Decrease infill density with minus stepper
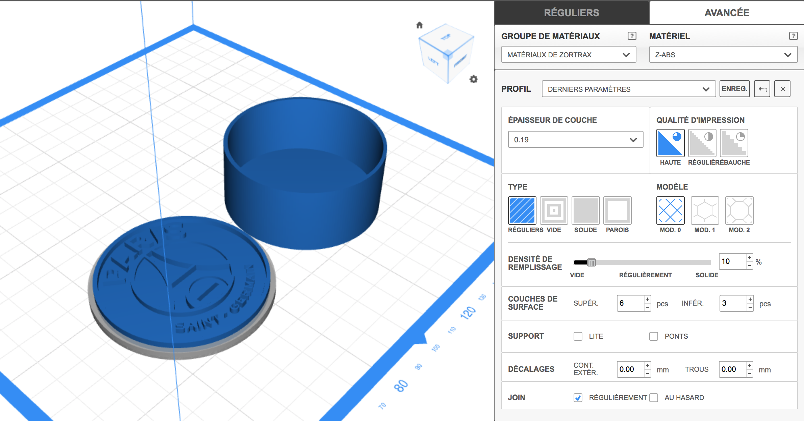The width and height of the screenshot is (804, 421). 750,265
